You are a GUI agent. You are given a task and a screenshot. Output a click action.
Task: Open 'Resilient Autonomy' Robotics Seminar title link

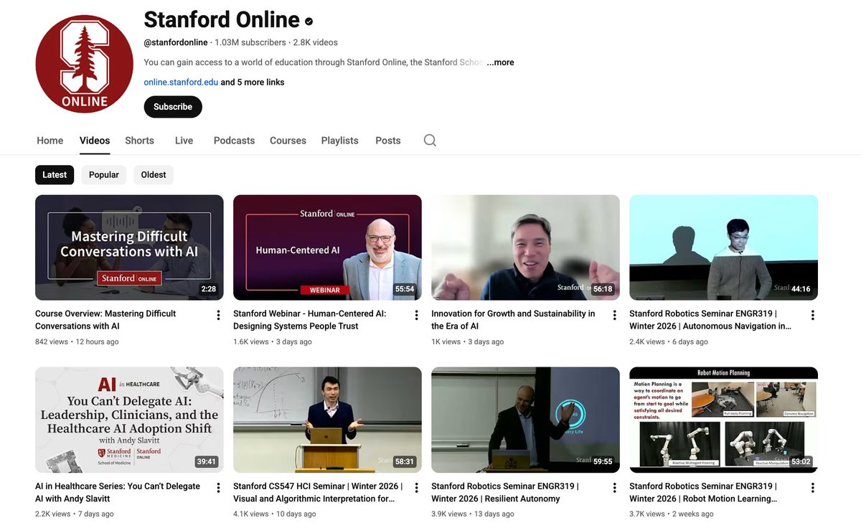505,492
